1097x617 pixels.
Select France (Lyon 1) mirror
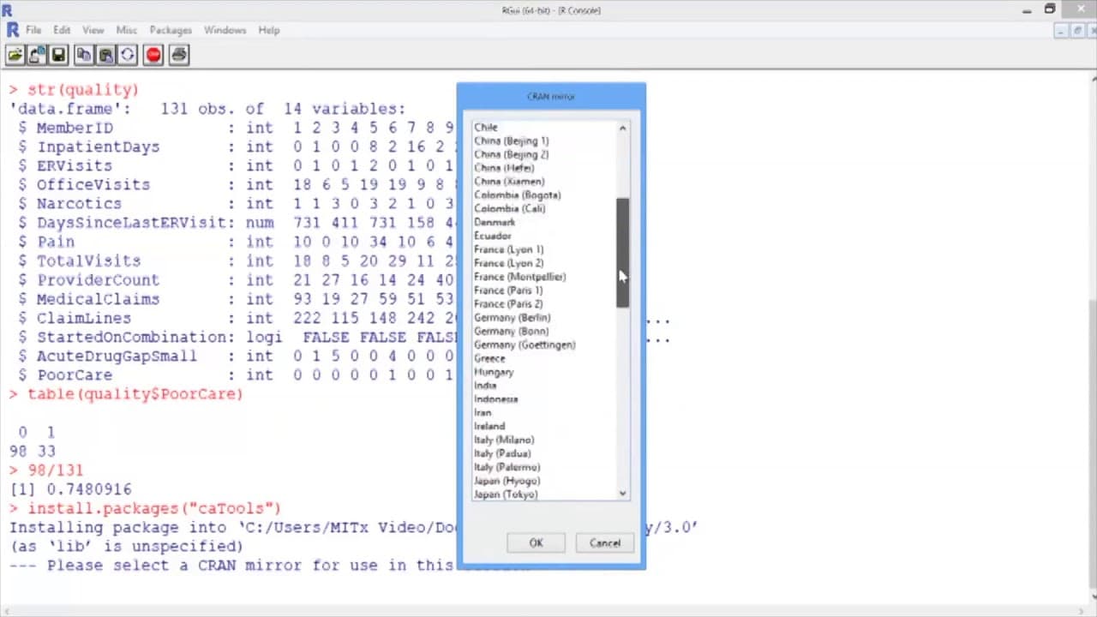(x=509, y=249)
